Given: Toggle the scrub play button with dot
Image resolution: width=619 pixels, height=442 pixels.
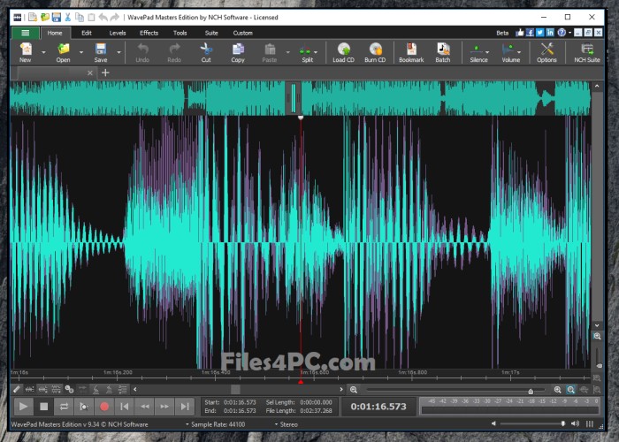Looking at the screenshot, I should coord(84,407).
